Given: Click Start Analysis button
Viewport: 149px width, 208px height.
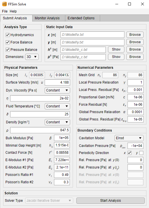Looking at the screenshot, I should 111,201.
